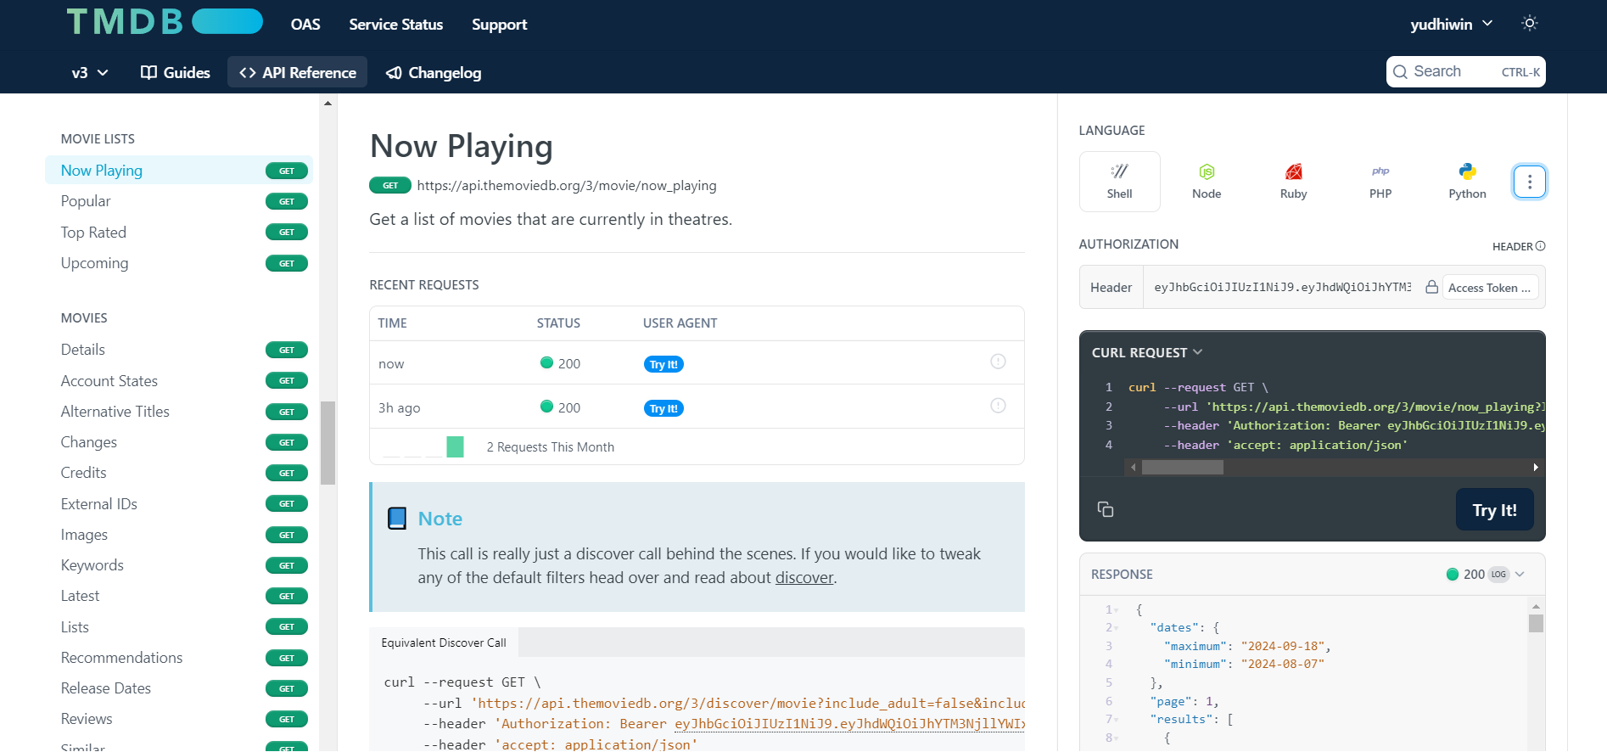Click the lock icon in authorization field

coord(1431,287)
